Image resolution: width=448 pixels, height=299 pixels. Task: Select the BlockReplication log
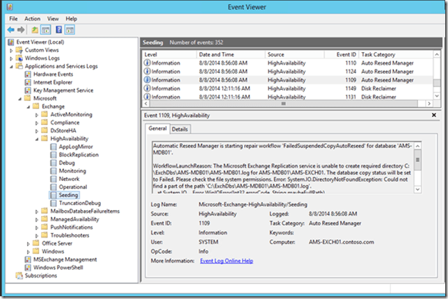pyautogui.click(x=78, y=154)
